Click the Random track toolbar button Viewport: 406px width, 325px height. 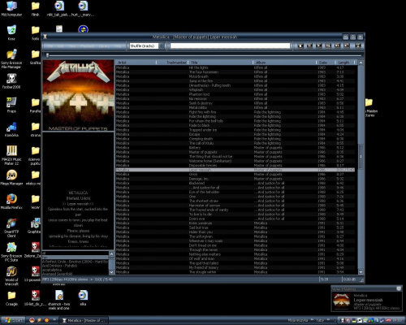[x=347, y=45]
